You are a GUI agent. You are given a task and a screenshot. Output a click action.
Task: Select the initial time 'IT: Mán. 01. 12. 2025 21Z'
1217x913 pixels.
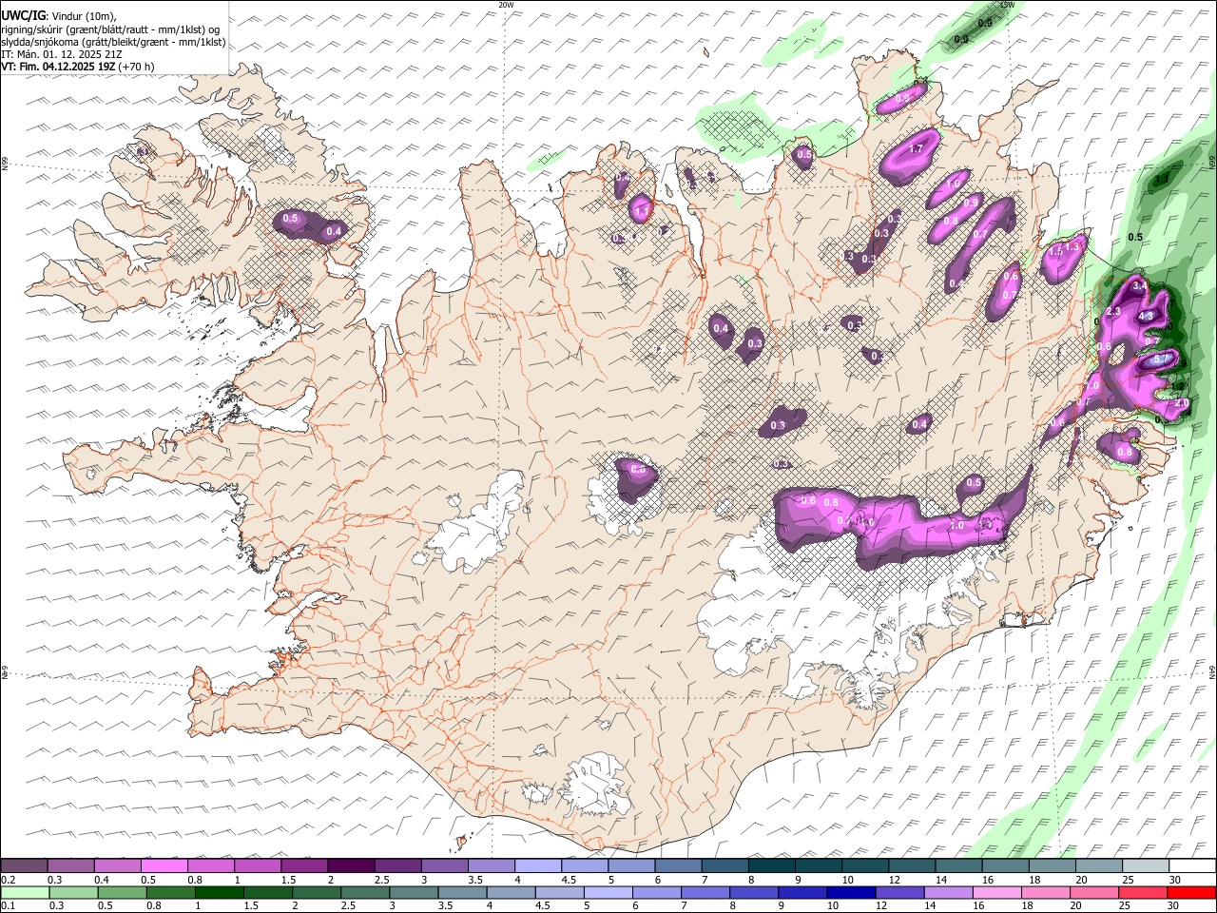point(62,54)
